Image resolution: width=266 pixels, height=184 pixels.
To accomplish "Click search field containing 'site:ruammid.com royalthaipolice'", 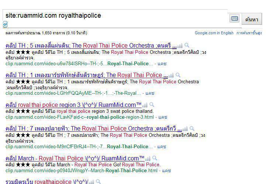I will 115,18.
